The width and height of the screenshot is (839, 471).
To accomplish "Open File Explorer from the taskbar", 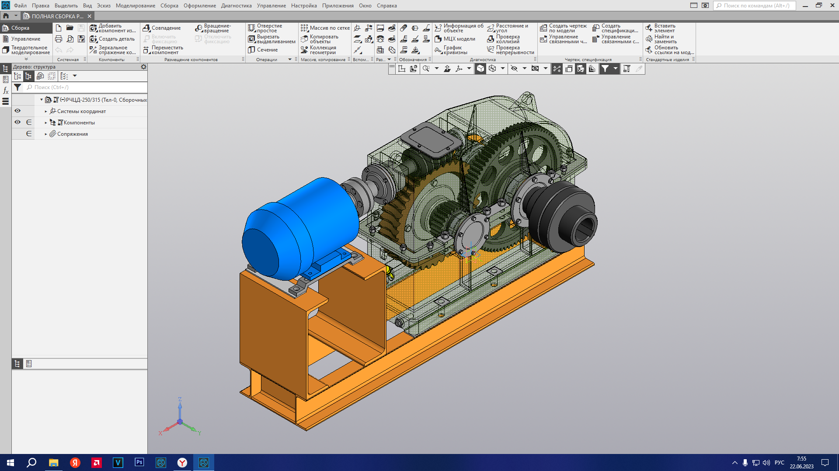I will tap(53, 463).
